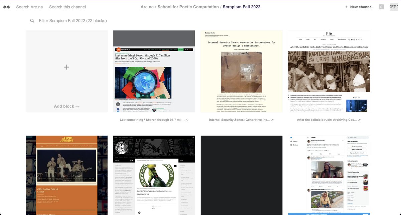This screenshot has width=401, height=215.
Task: Click inside the "Filter Scrapism Fall 2022" field
Action: click(x=74, y=20)
